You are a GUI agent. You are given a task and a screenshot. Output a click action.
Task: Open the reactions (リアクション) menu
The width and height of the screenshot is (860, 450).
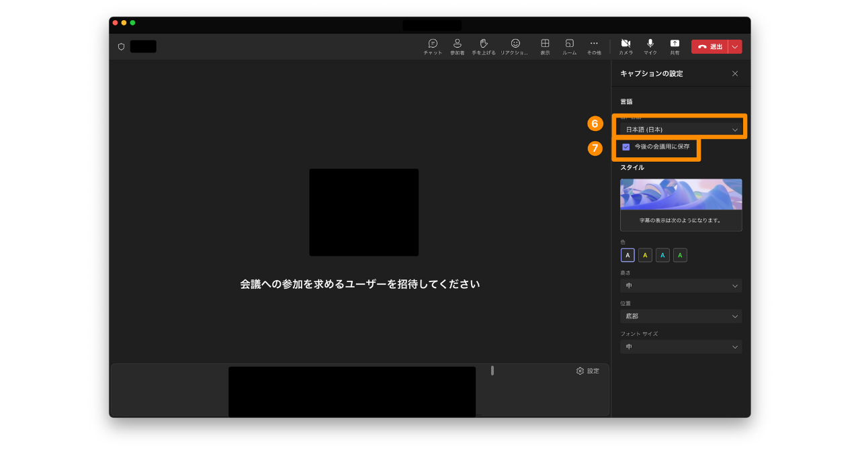tap(515, 46)
